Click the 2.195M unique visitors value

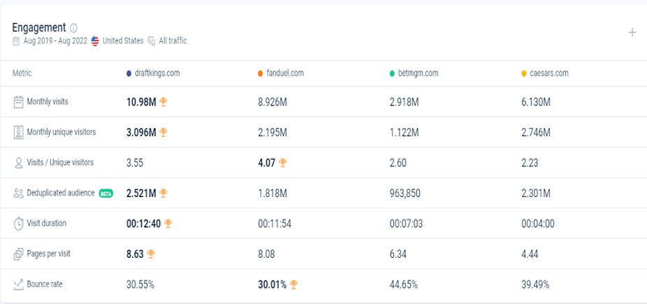tap(272, 132)
